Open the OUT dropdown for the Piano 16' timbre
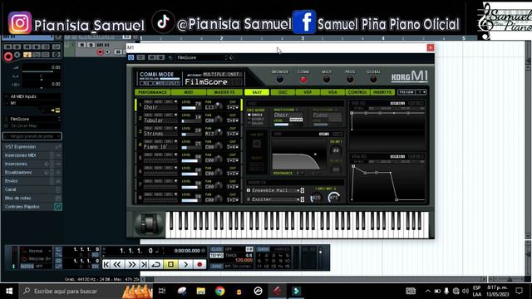Viewport: 532px width, 299px height. click(x=233, y=147)
